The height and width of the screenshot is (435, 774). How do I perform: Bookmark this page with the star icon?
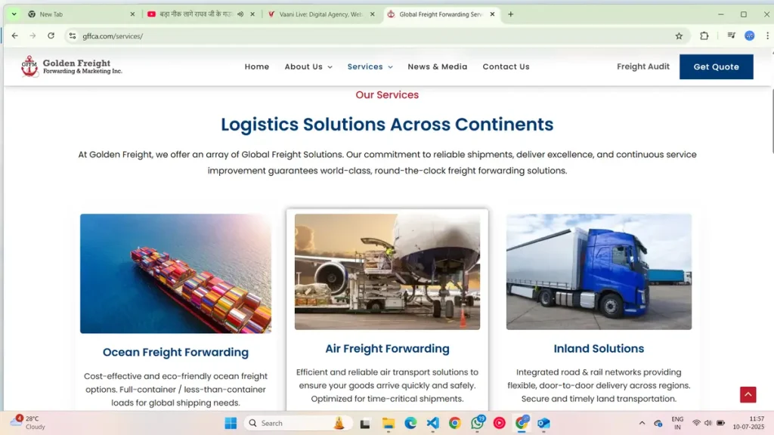(679, 36)
